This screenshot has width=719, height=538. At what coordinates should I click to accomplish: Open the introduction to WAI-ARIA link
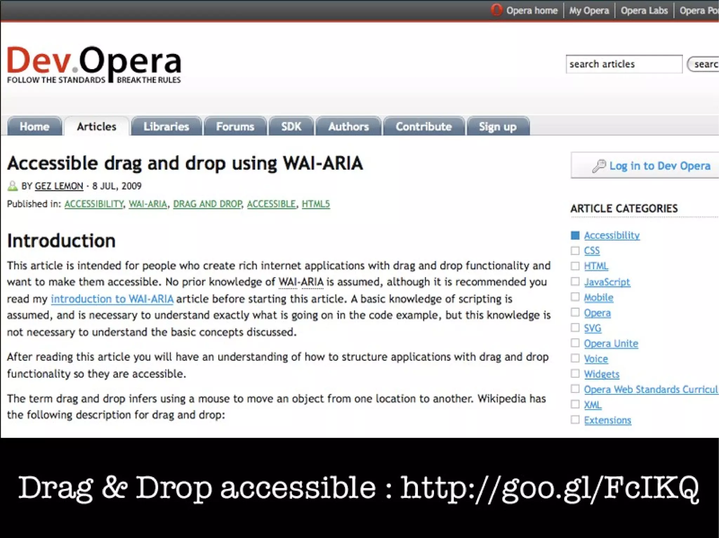click(112, 299)
